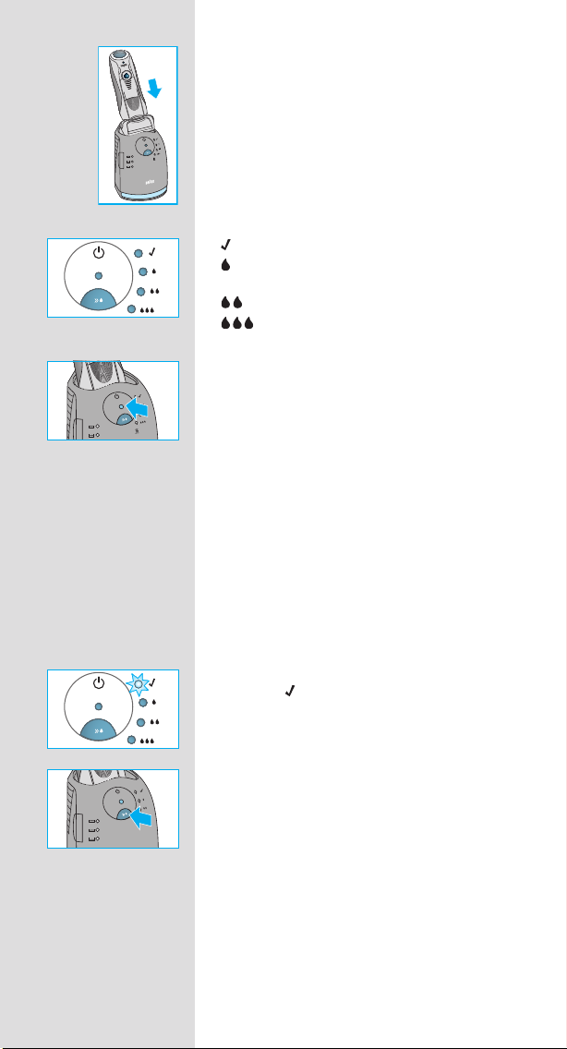
Task: Click the power symbol in the upper panel diagram
Action: tap(99, 253)
